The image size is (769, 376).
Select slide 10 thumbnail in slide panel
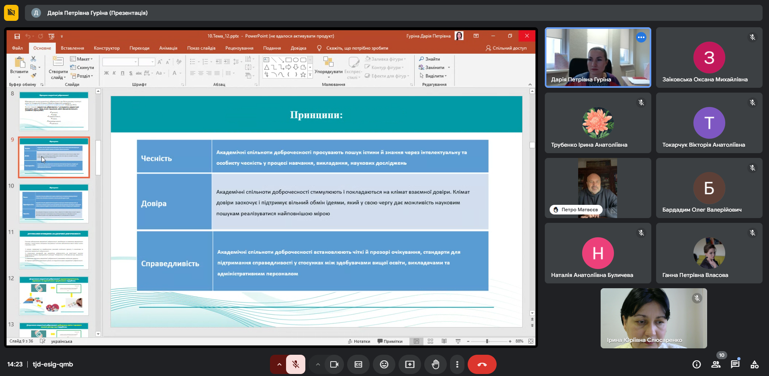pos(54,203)
